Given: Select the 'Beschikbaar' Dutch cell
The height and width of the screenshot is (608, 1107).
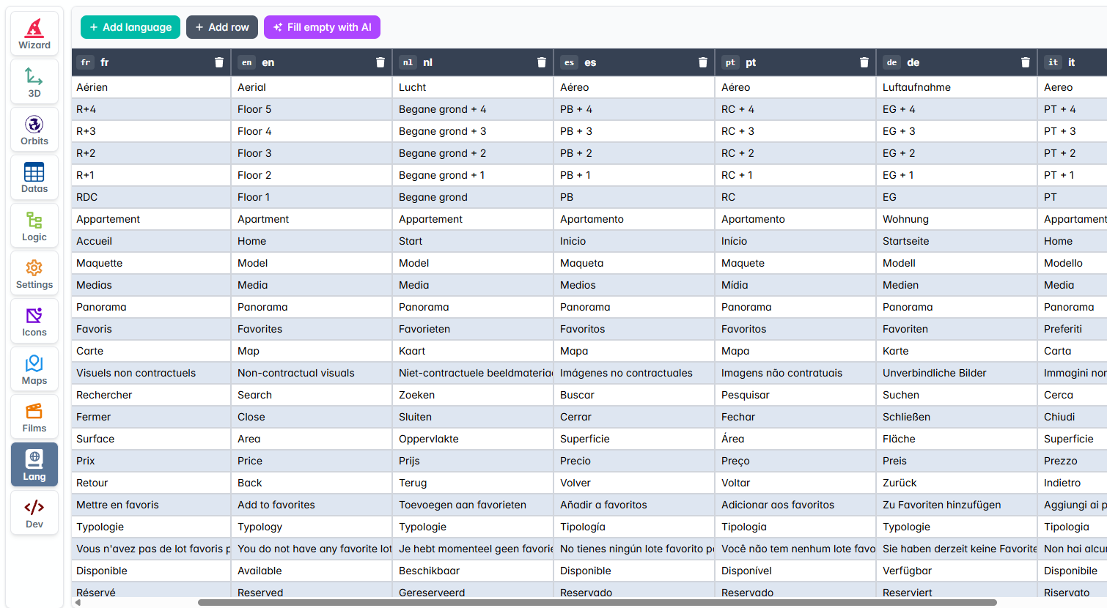Looking at the screenshot, I should point(474,571).
